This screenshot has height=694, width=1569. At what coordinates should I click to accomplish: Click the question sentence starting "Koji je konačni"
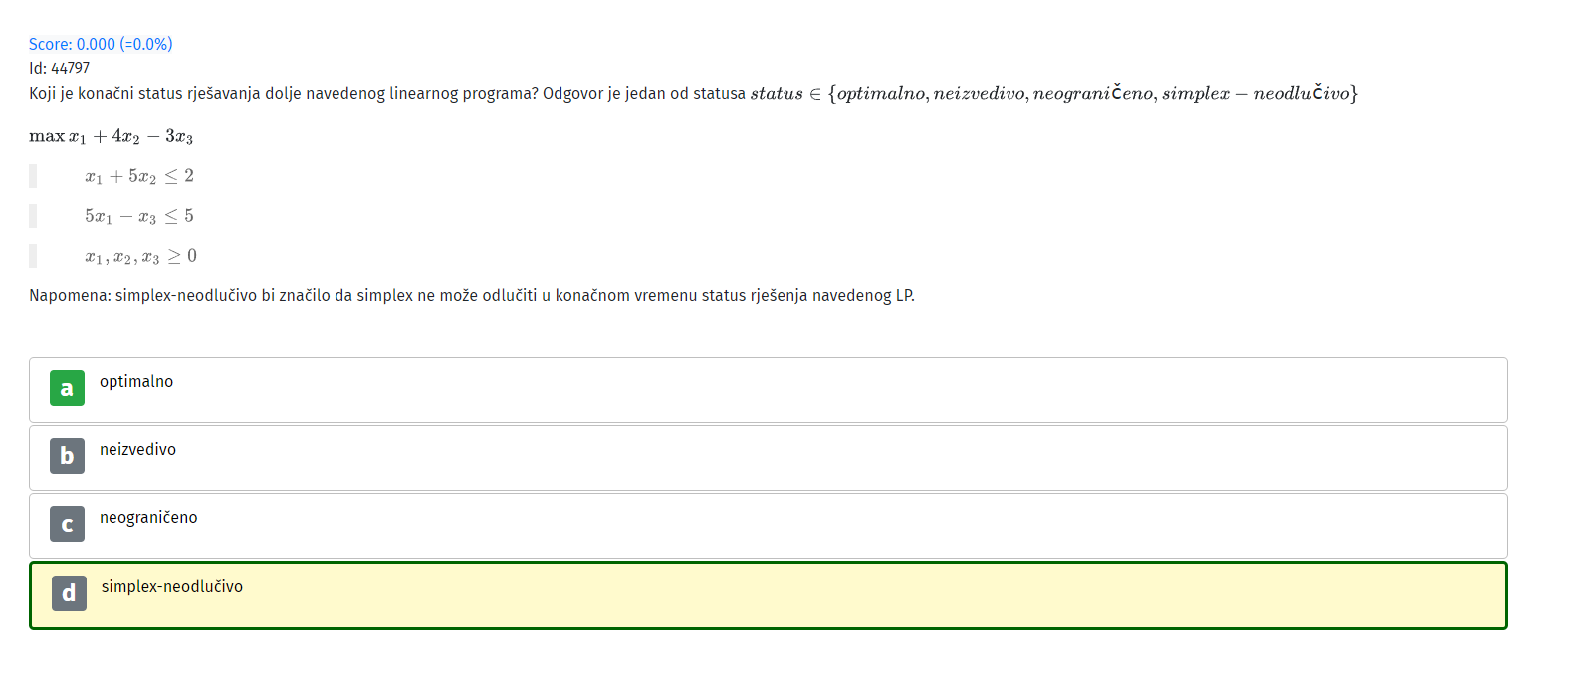click(387, 94)
